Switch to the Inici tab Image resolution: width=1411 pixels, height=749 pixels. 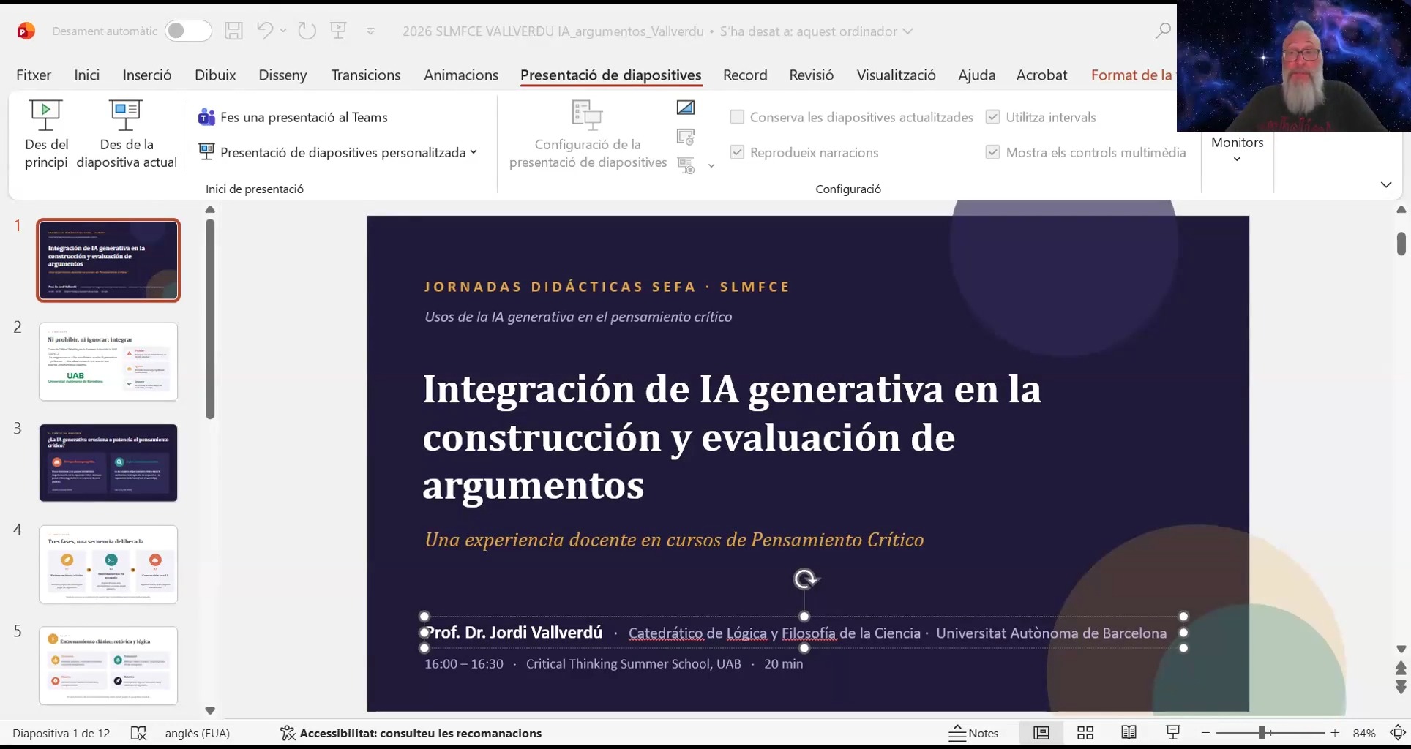click(x=86, y=75)
